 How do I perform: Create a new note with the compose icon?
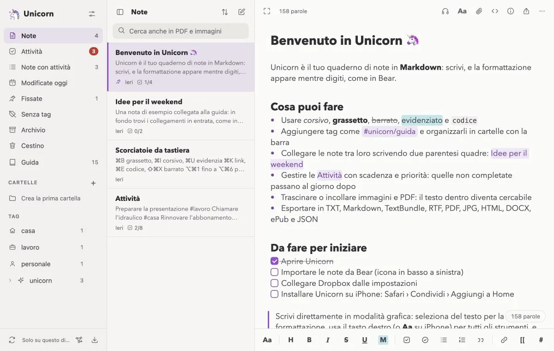[241, 12]
